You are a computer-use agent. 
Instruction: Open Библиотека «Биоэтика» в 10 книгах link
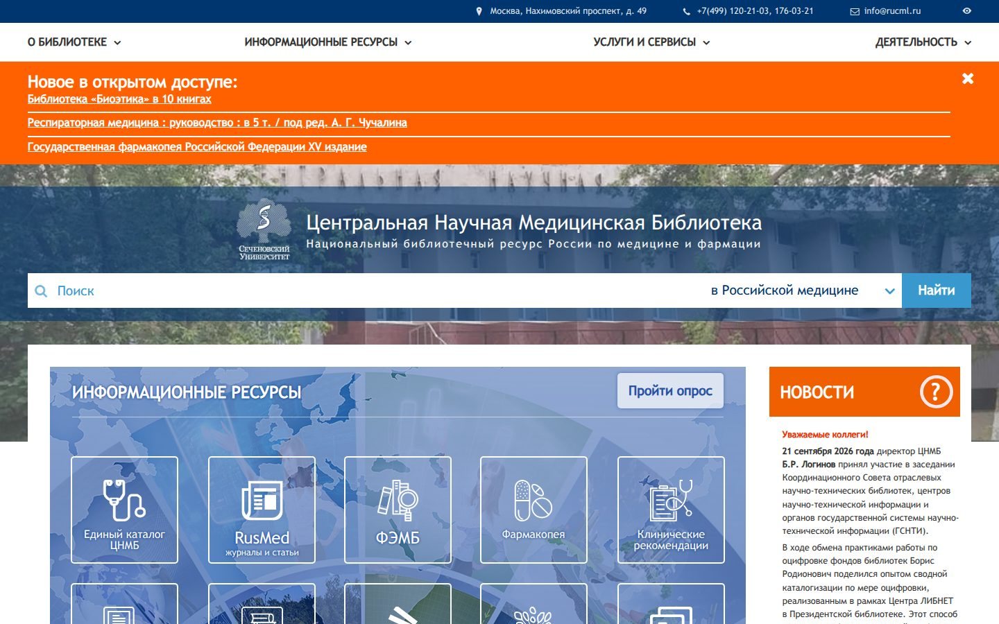tap(119, 99)
